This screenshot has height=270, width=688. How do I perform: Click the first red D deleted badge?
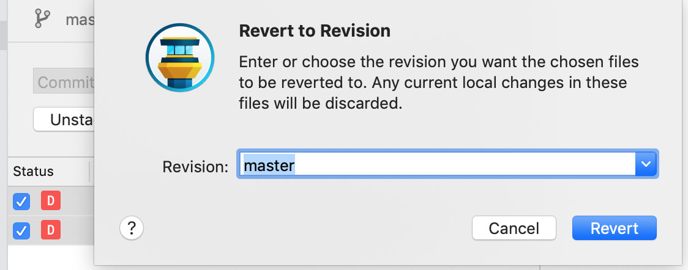(x=51, y=201)
